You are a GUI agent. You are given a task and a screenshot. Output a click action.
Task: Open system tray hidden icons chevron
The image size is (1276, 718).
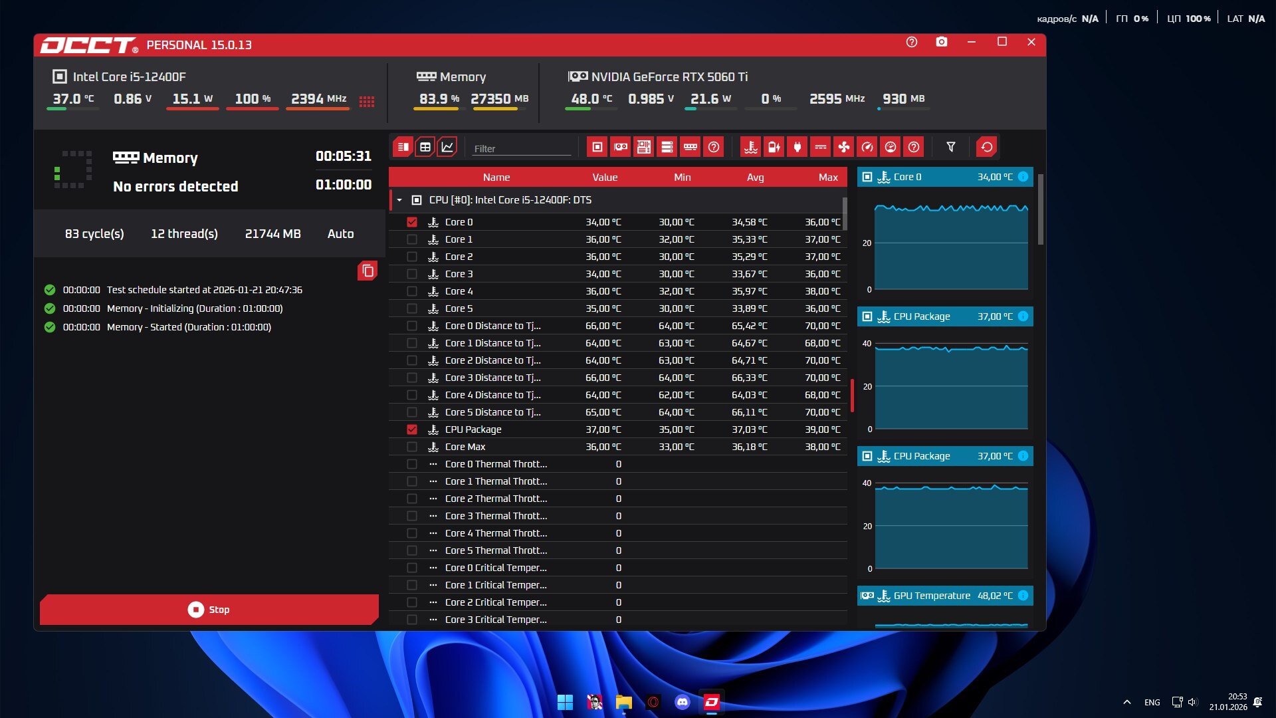(x=1126, y=702)
